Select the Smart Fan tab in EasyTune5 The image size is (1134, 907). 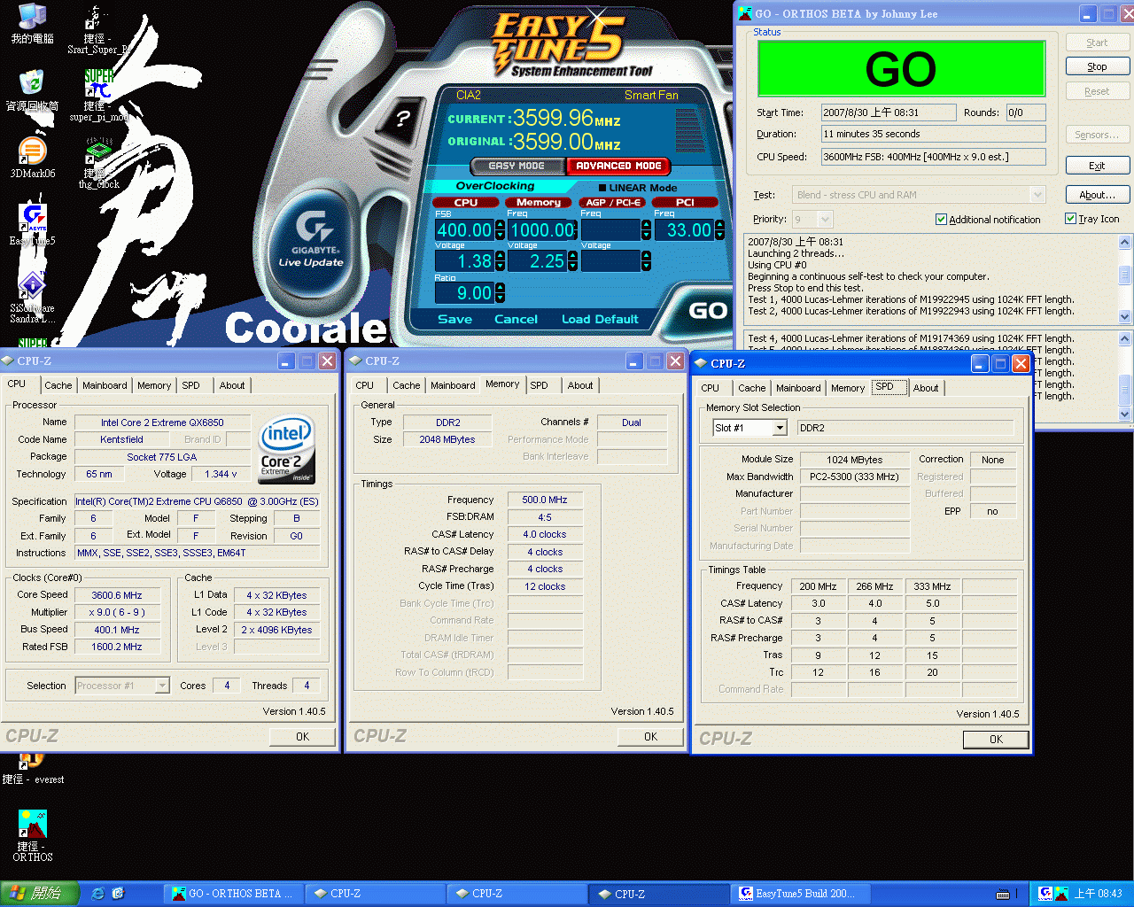pos(651,95)
